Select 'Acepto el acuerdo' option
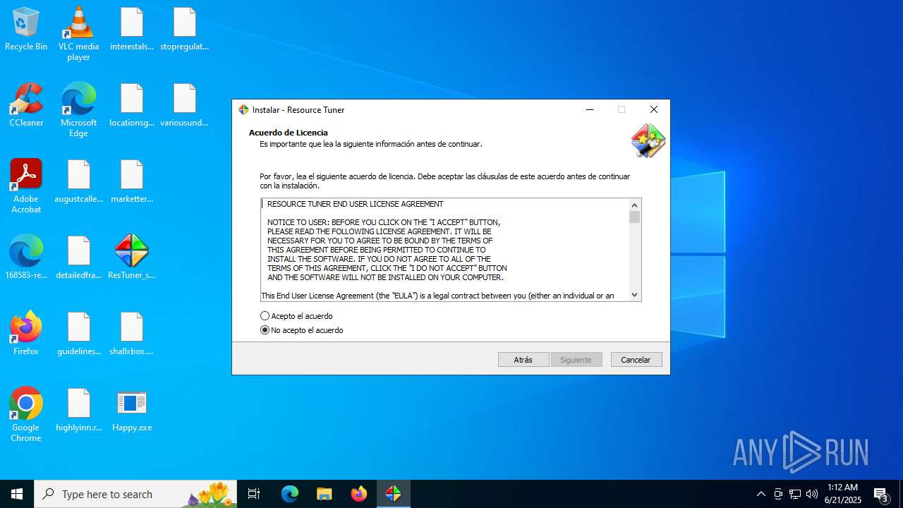Image resolution: width=903 pixels, height=508 pixels. [296, 316]
